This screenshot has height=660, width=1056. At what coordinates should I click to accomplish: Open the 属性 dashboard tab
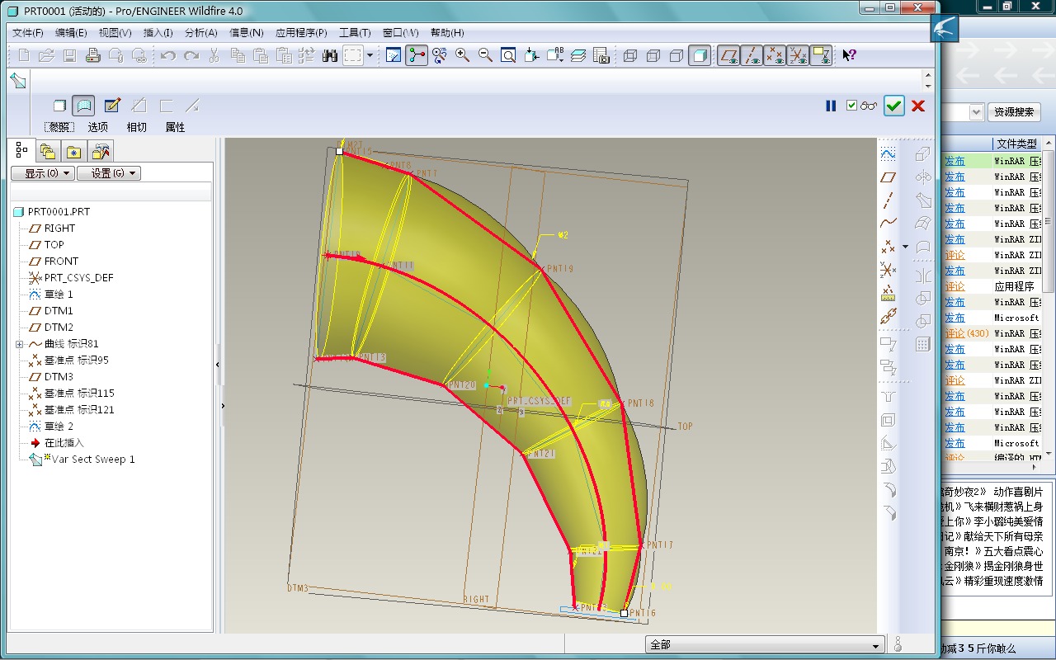click(x=175, y=127)
